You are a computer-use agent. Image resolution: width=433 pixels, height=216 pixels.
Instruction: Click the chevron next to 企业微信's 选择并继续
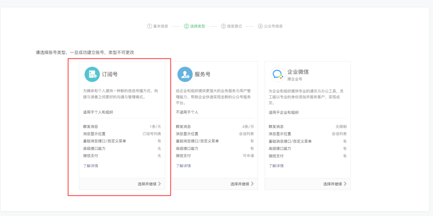coord(345,184)
